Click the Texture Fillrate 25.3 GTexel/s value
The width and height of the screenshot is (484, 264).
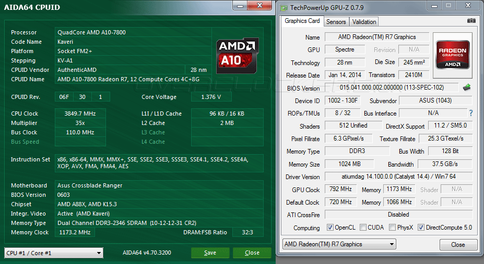coord(446,139)
